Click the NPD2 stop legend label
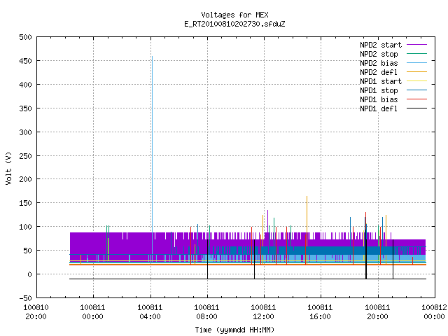Image resolution: width=448 pixels, height=336 pixels. tap(379, 54)
